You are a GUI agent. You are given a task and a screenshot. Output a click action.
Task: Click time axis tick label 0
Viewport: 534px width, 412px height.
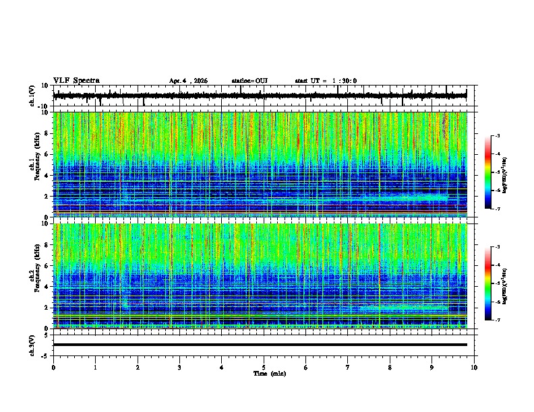tap(53, 368)
